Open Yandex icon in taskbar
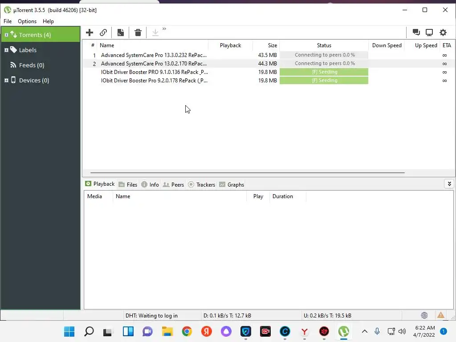This screenshot has height=342, width=456. (207, 331)
